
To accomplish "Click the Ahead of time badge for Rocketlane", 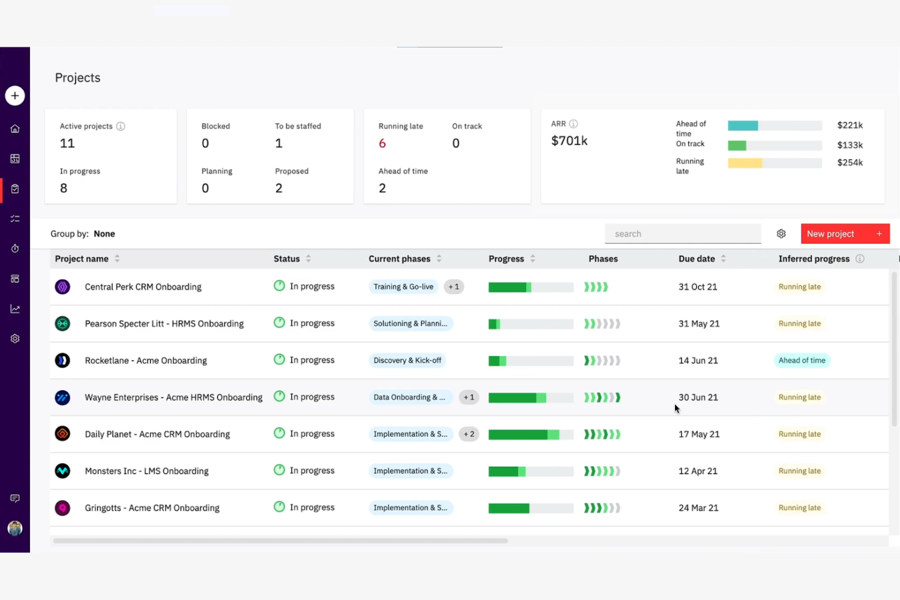I will (802, 360).
